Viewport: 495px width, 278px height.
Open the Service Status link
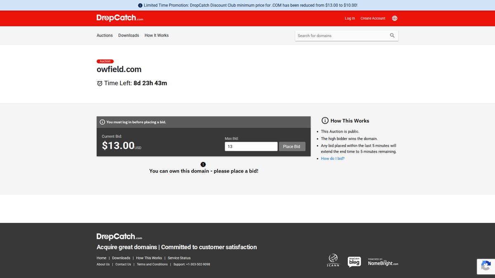(x=179, y=258)
